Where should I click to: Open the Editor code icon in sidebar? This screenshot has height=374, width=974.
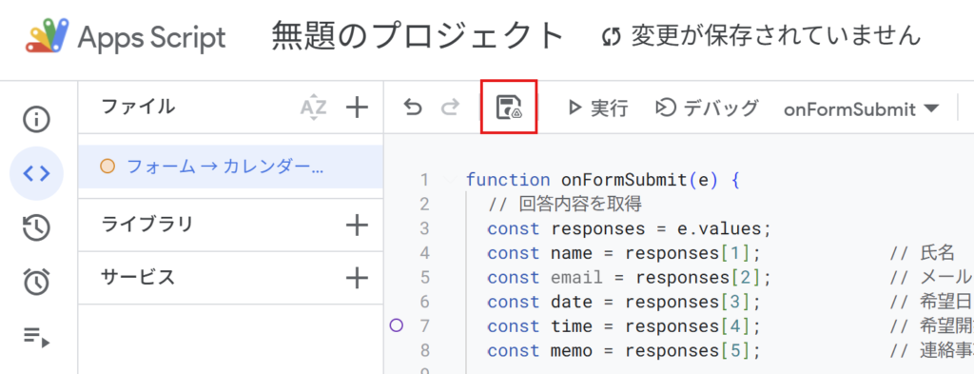pos(36,173)
